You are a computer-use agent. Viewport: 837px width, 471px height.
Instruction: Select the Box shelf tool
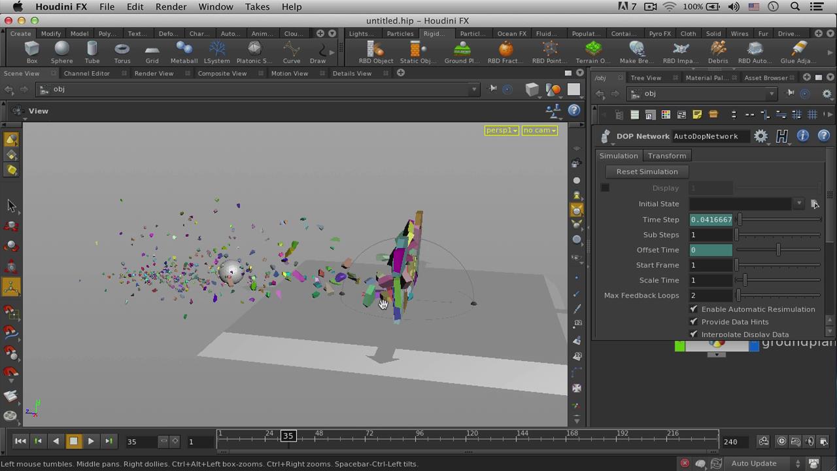pyautogui.click(x=31, y=52)
